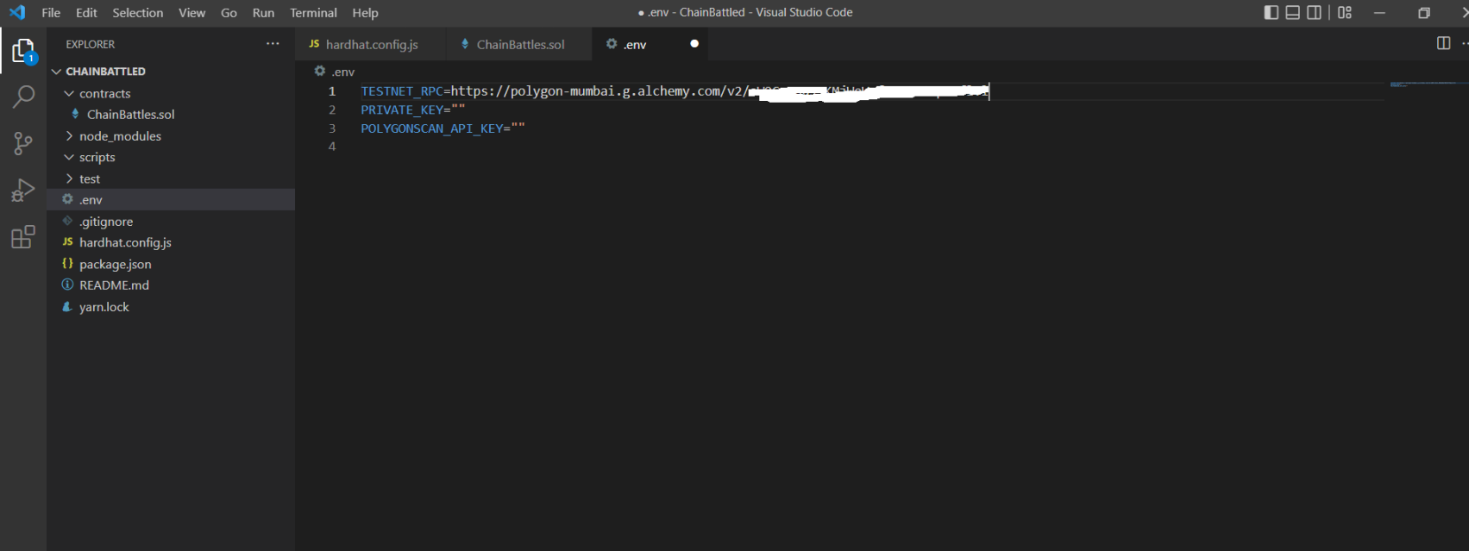This screenshot has height=551, width=1469.
Task: Open the Search view icon
Action: 23,97
